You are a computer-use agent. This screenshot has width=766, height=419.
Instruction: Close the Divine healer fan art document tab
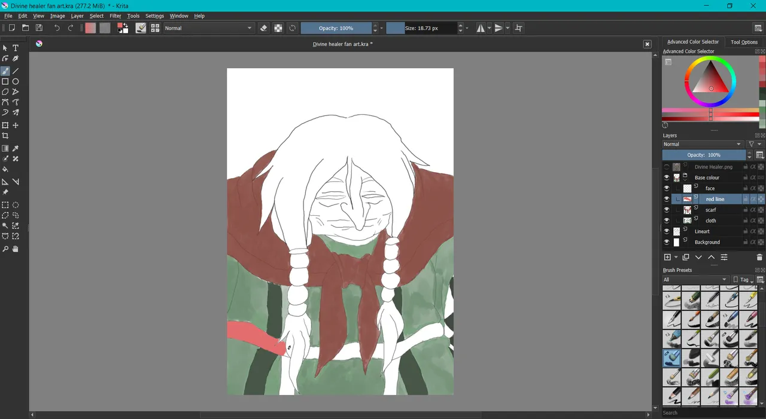coord(647,44)
